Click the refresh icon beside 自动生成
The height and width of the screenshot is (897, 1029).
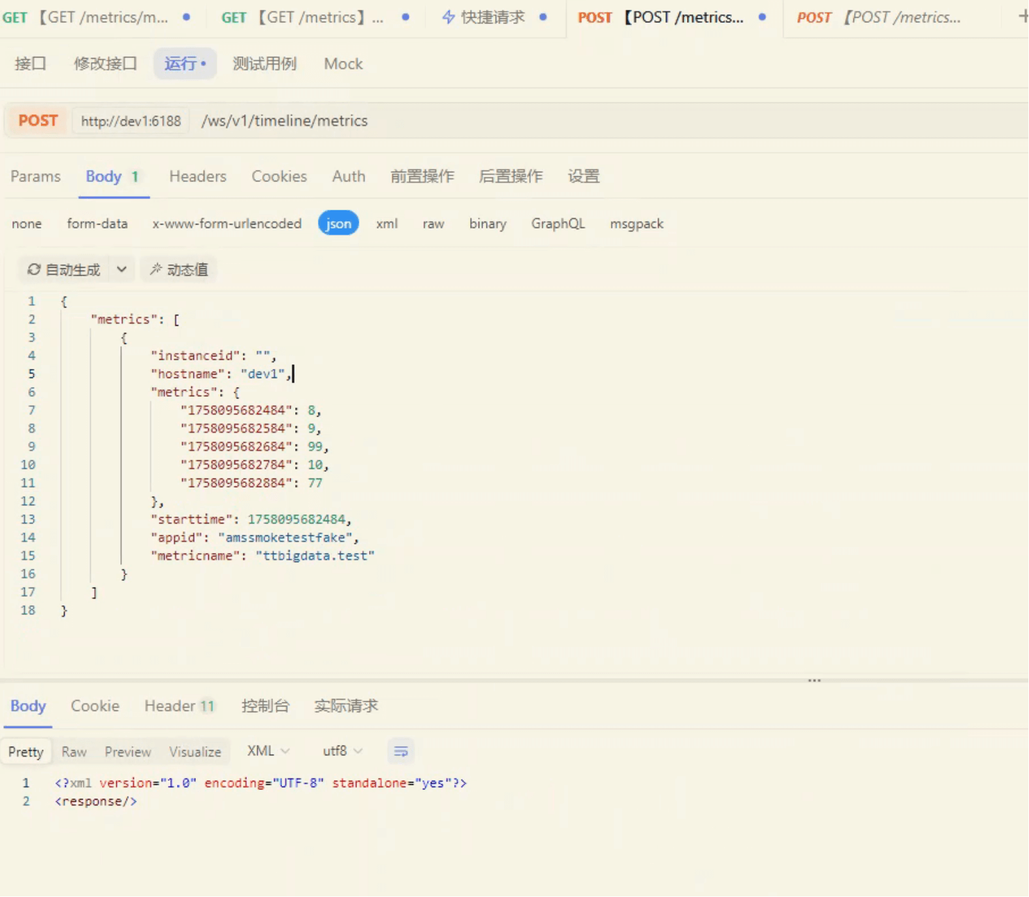[x=33, y=270]
